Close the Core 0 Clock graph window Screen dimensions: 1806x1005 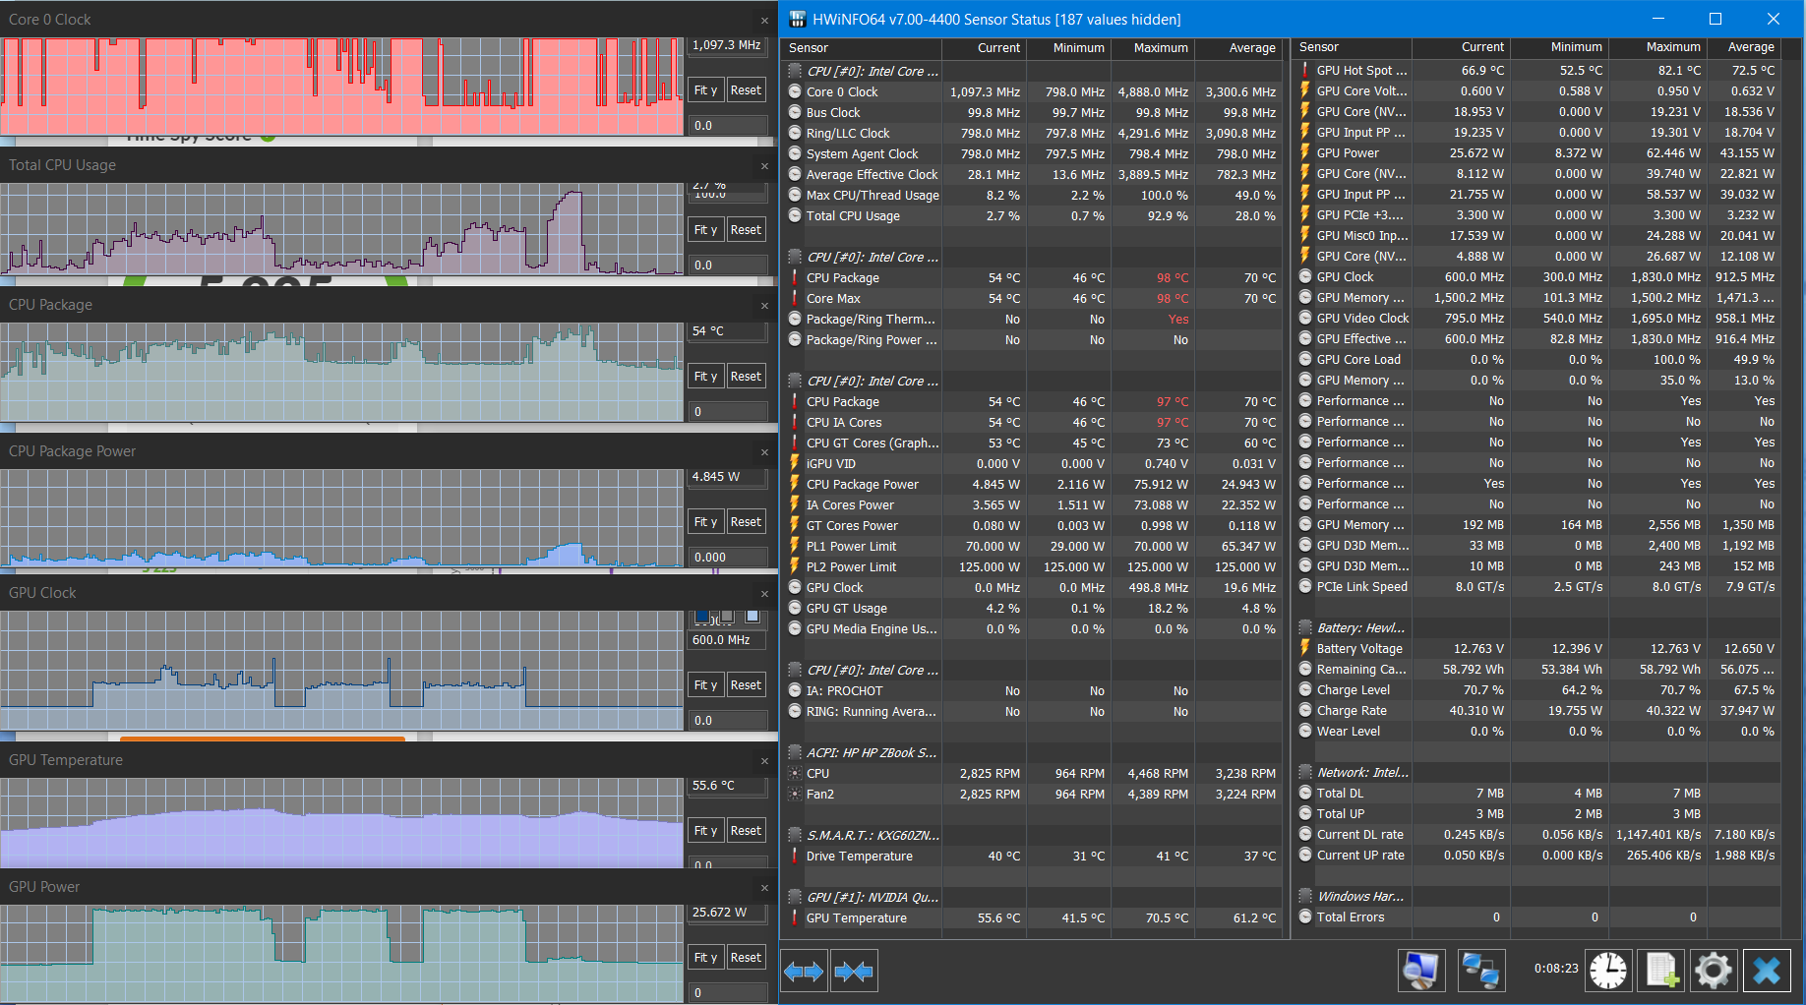pyautogui.click(x=764, y=20)
